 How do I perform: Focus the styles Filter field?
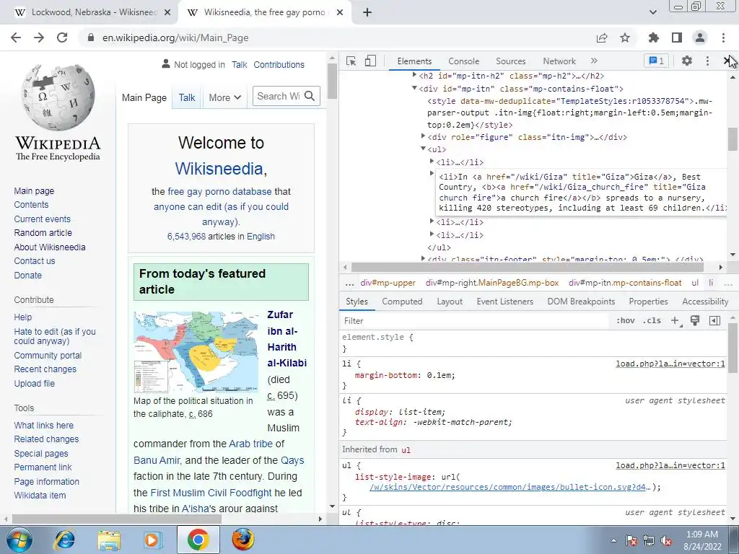(x=475, y=321)
